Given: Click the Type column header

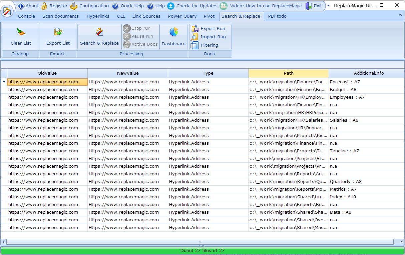Looking at the screenshot, I should 208,73.
